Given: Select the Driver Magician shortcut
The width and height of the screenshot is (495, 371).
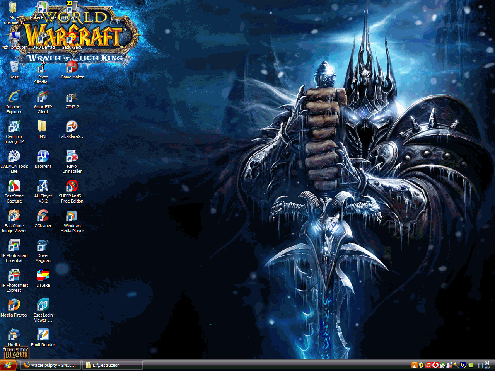Looking at the screenshot, I should click(43, 246).
